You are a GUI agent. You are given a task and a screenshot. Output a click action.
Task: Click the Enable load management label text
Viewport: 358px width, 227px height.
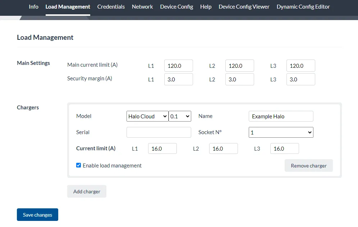[x=112, y=166]
